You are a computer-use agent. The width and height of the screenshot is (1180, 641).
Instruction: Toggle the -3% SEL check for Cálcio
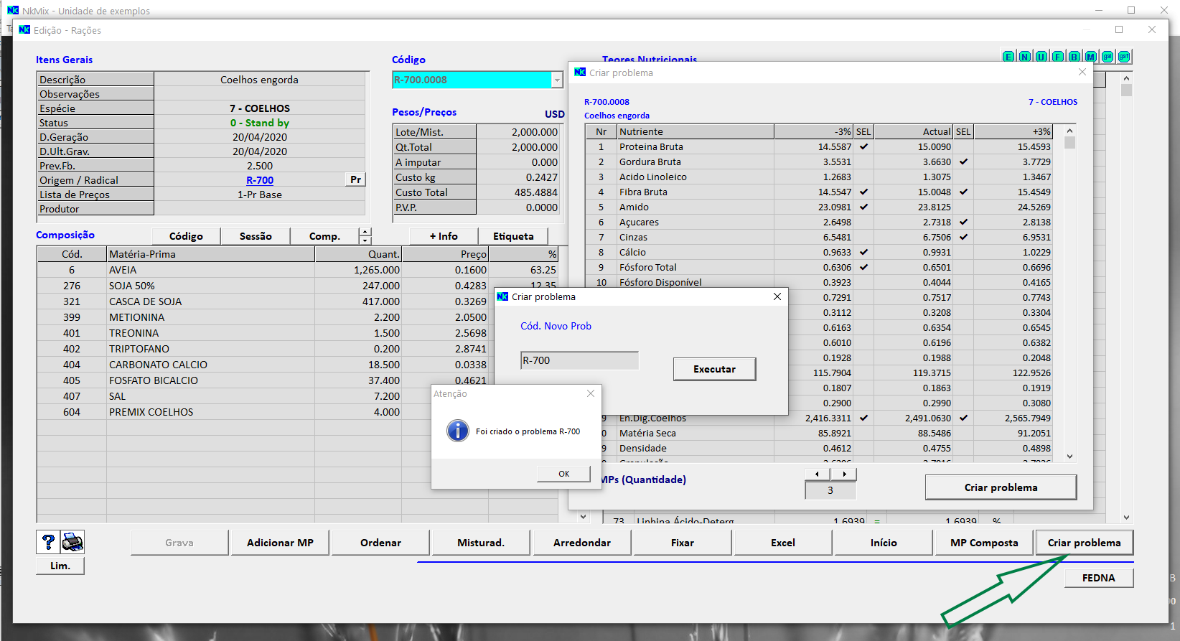coord(863,252)
